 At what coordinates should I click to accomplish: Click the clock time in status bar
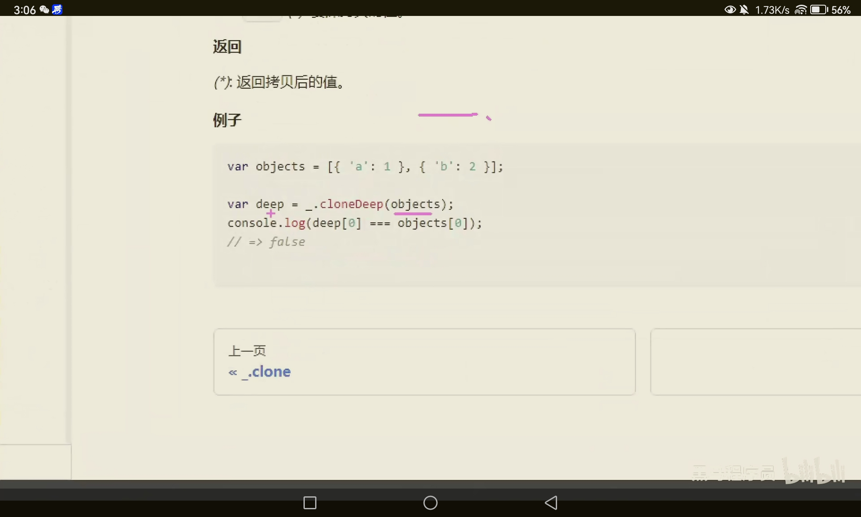point(25,9)
